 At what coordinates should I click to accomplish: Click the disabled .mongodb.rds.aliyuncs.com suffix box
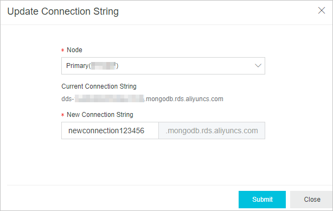click(x=212, y=131)
